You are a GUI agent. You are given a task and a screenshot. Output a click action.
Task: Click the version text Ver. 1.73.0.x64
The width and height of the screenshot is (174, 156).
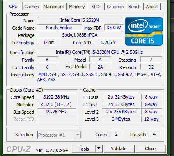[x=52, y=150]
